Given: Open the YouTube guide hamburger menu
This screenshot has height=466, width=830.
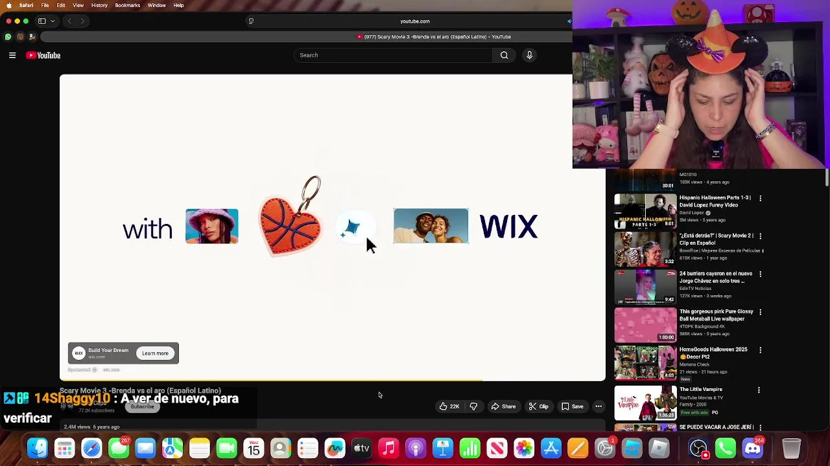Looking at the screenshot, I should (12, 56).
